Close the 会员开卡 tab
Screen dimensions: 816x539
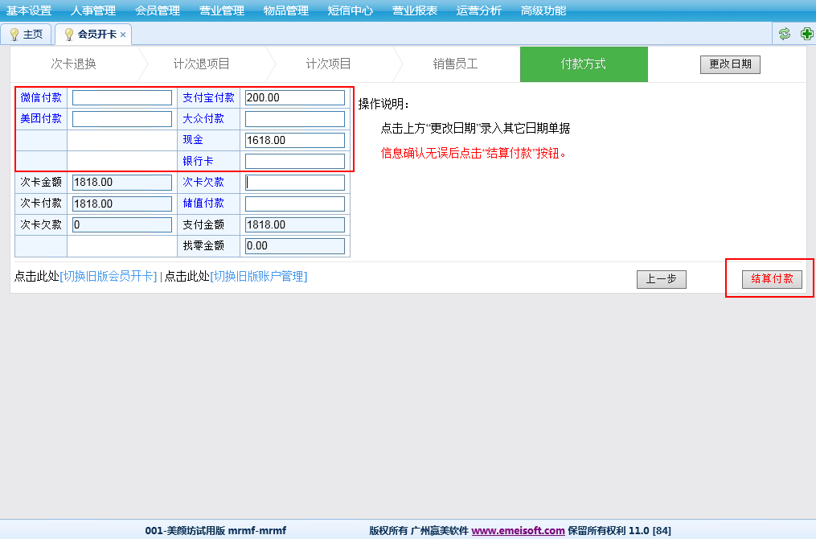(x=123, y=35)
